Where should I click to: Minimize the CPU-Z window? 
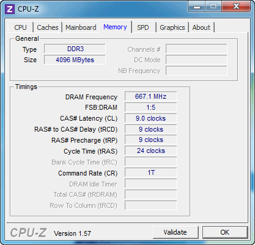pos(197,7)
